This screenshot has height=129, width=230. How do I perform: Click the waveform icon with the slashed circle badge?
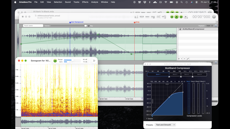click(153, 17)
